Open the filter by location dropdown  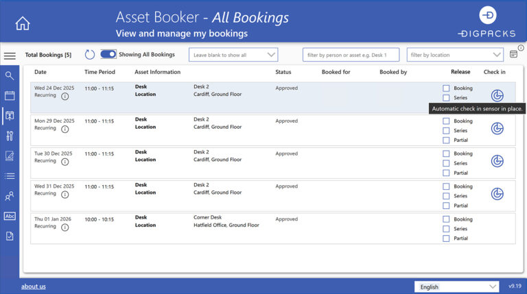tap(455, 55)
